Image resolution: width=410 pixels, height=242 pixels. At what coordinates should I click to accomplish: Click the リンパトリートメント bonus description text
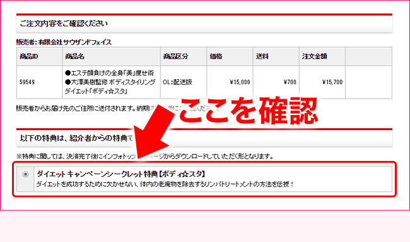coord(165,184)
